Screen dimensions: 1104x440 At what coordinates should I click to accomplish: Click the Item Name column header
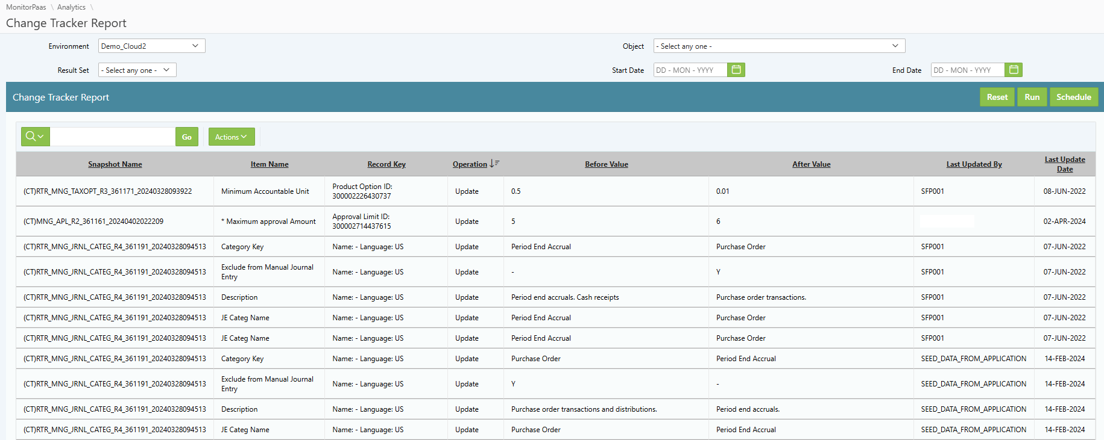pos(270,164)
